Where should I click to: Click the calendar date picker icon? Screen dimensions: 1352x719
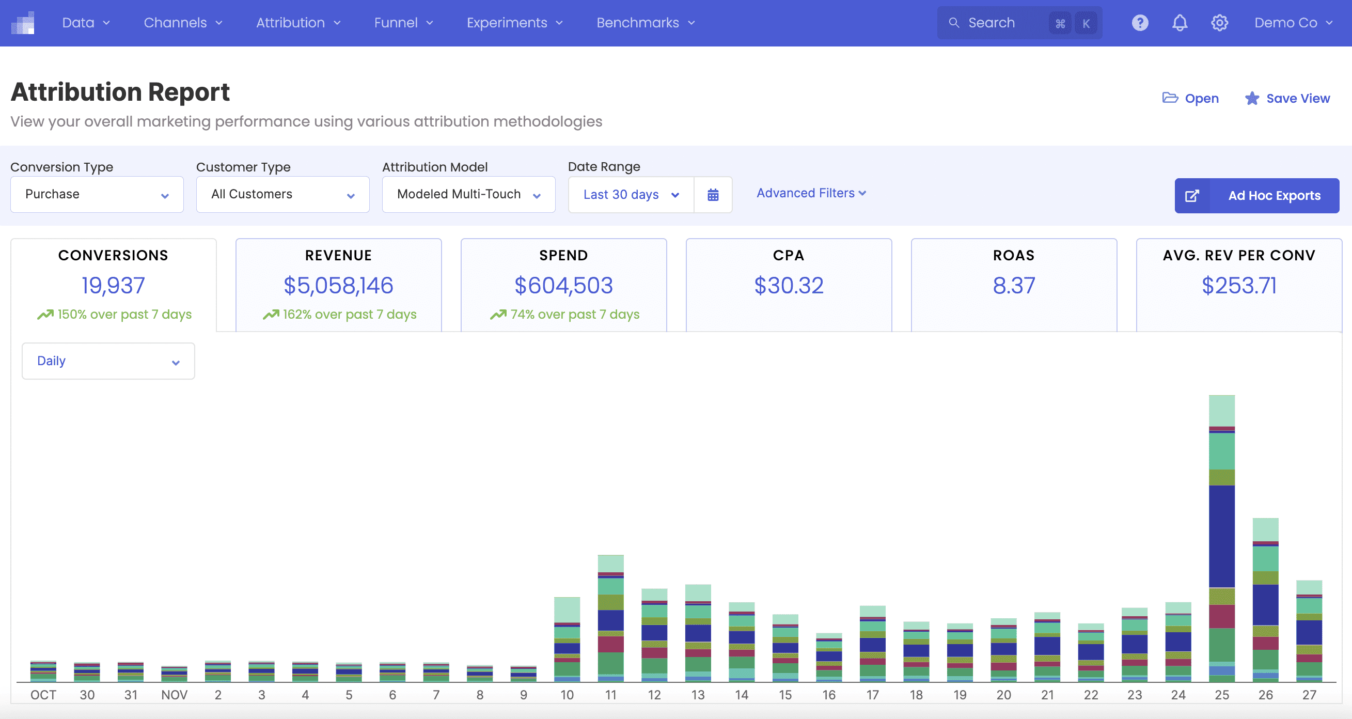[x=713, y=195]
